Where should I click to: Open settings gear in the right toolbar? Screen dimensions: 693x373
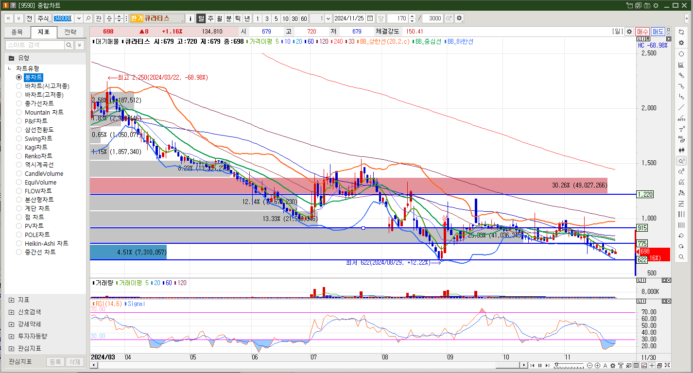(681, 43)
